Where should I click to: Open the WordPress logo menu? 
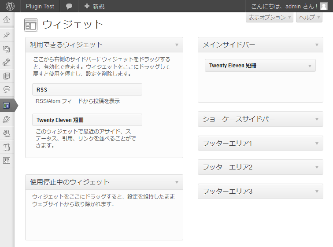(x=10, y=6)
